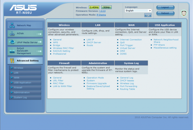193x130 pixels.
Task: Open UPnP Media Server menu item
Action: pos(25,42)
